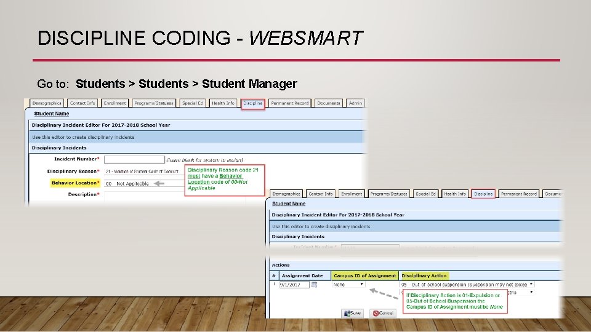Viewport: 591px width, 332px height.
Task: Open Programs/Statuses tab in the lower screenshot
Action: point(388,194)
